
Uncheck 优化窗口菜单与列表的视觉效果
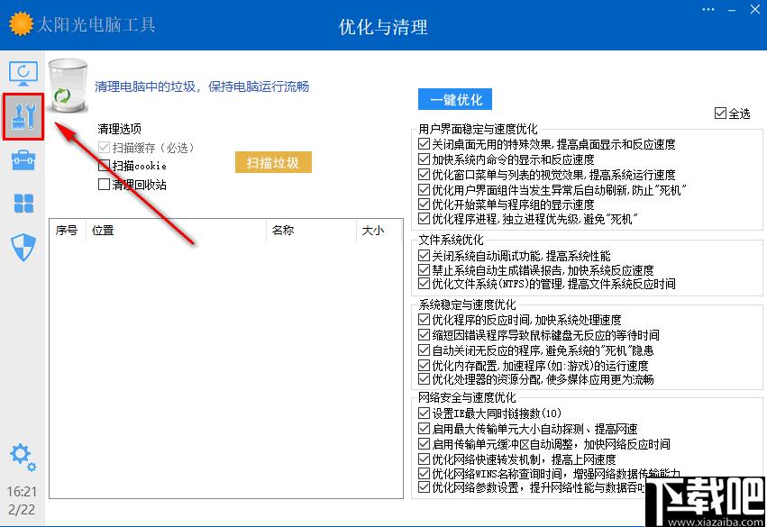[425, 174]
